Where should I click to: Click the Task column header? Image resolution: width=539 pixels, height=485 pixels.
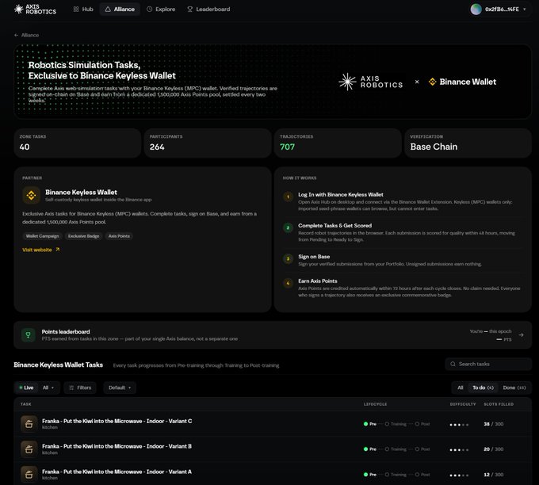tap(26, 404)
